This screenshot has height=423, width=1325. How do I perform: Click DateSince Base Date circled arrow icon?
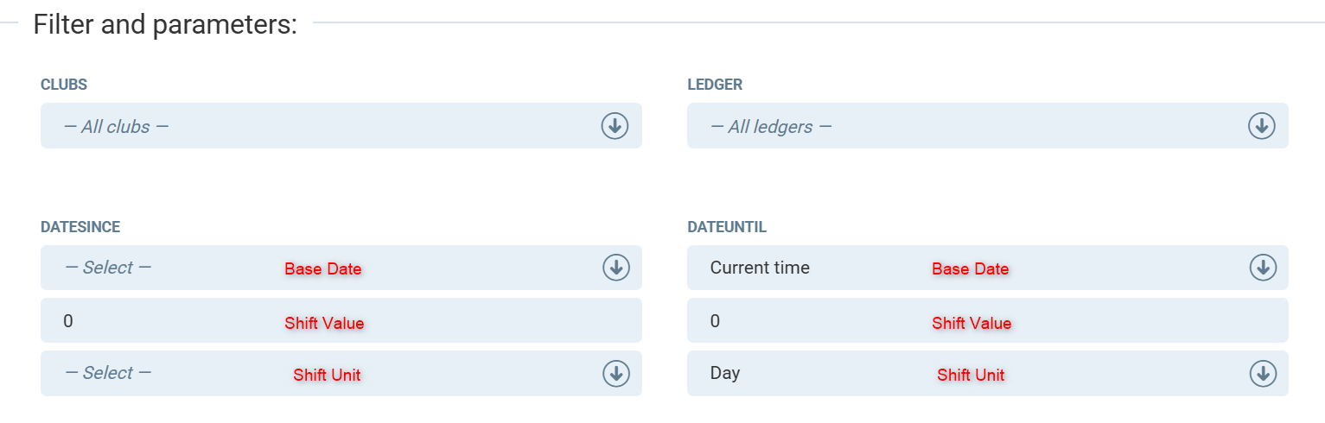[615, 268]
